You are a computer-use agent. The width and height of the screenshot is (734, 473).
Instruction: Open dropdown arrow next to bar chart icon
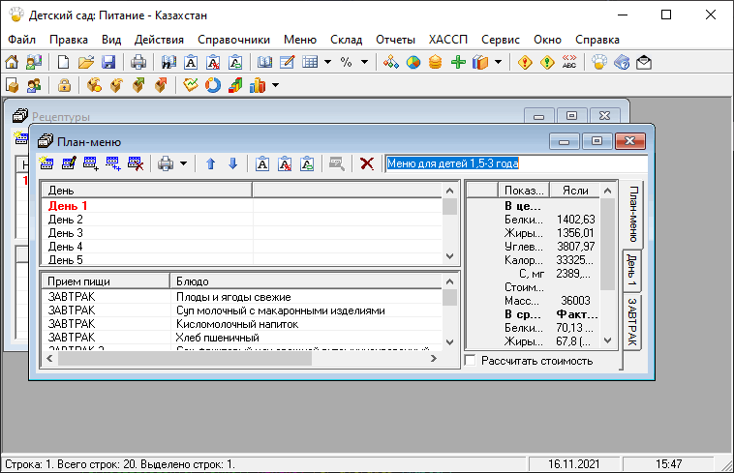[x=276, y=86]
